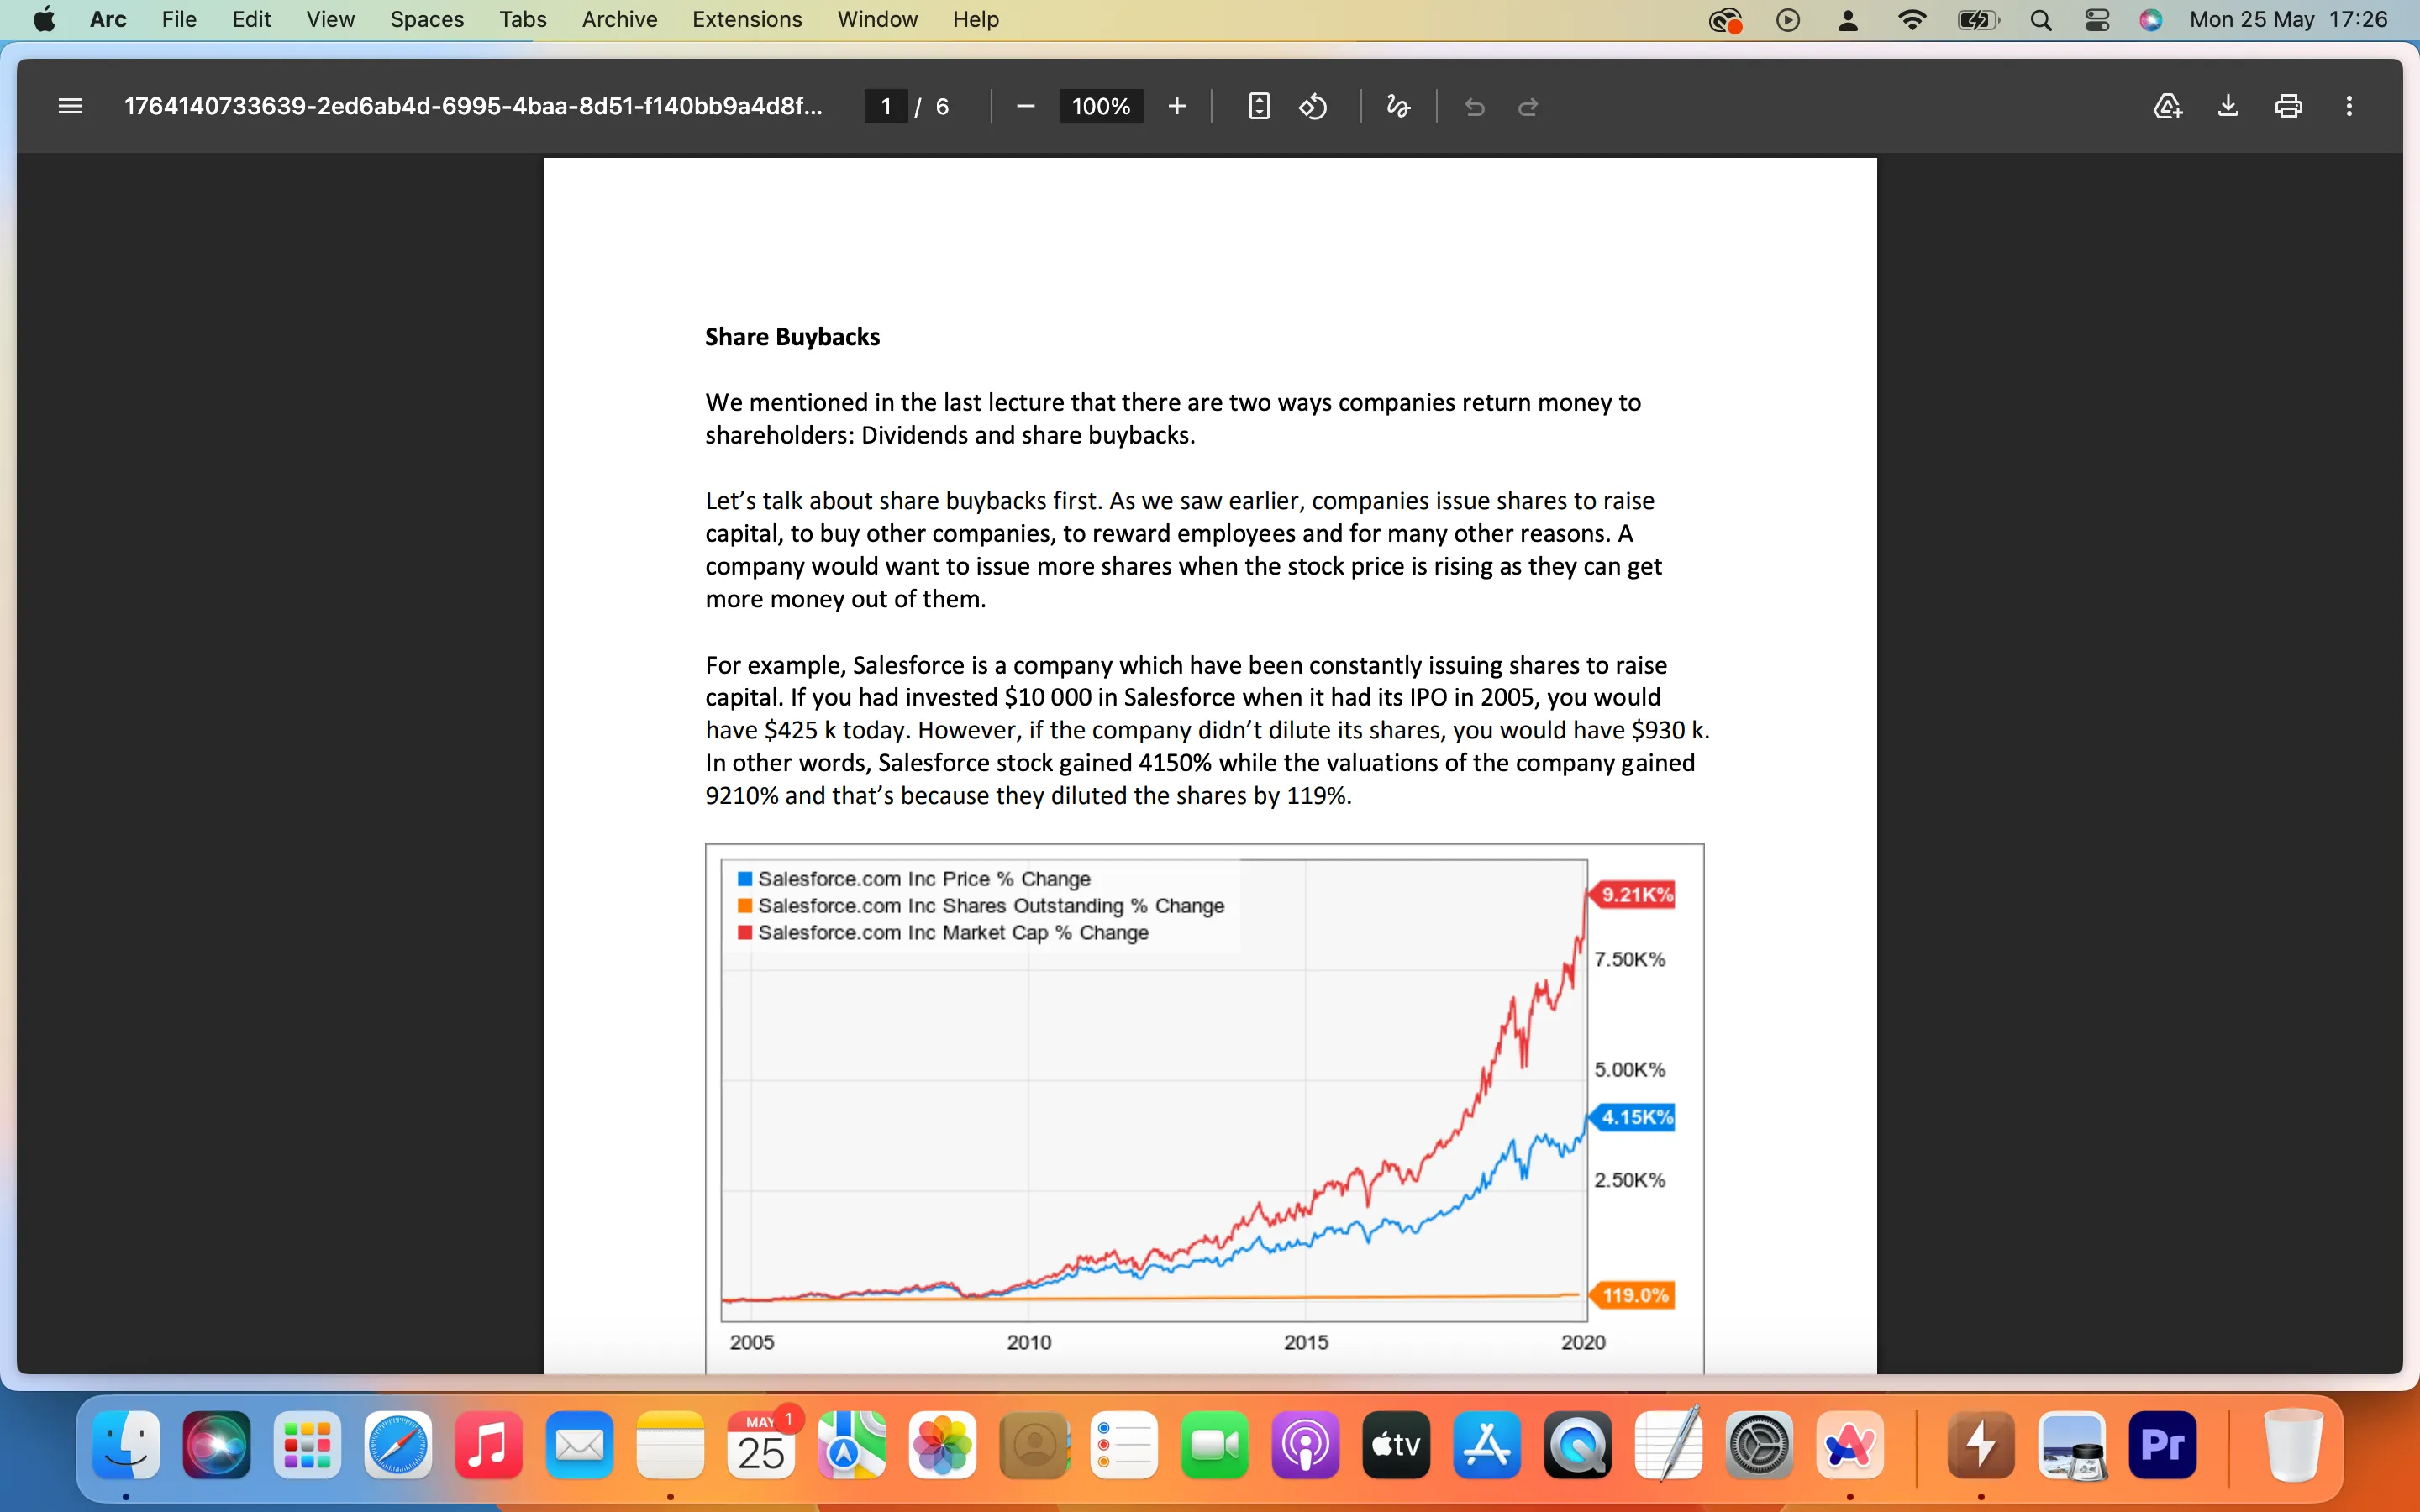The height and width of the screenshot is (1512, 2420).
Task: Click the play circle menu bar icon
Action: 1788,20
